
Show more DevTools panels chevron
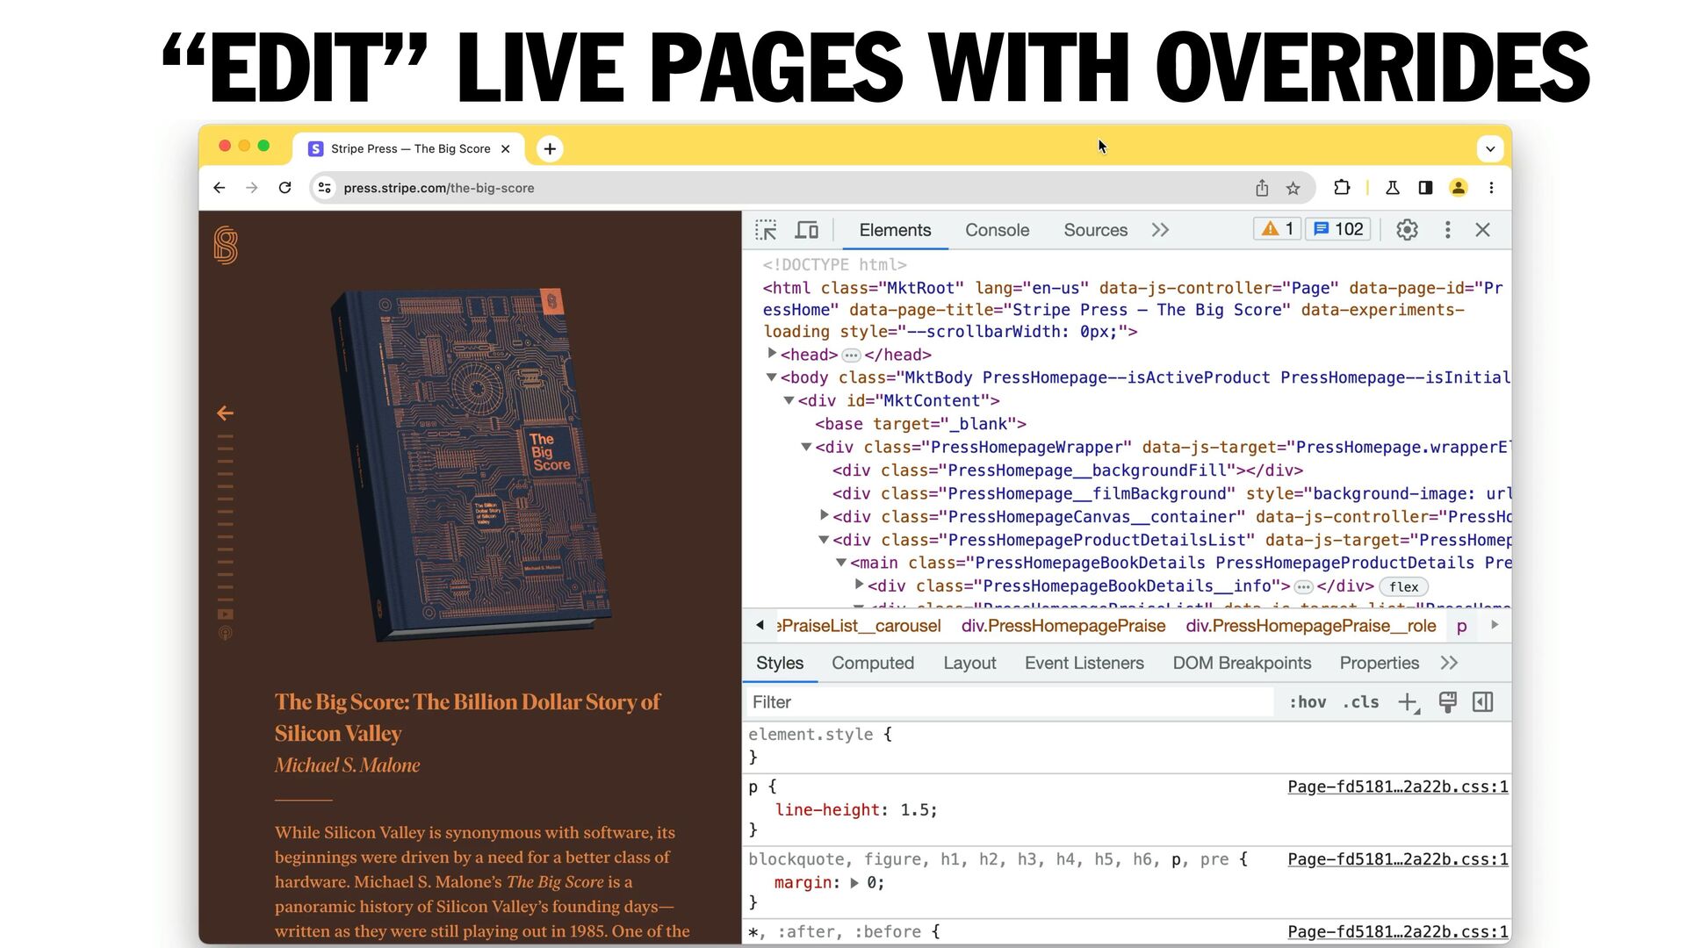(x=1160, y=230)
